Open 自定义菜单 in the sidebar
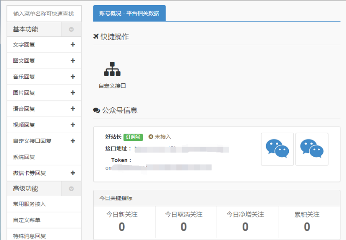The height and width of the screenshot is (240, 346). [44, 220]
